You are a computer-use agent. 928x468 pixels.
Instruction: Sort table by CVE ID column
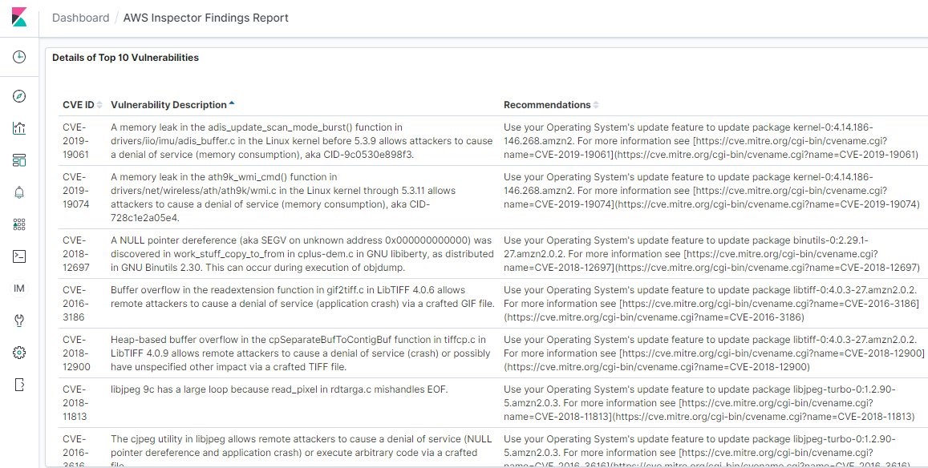83,105
